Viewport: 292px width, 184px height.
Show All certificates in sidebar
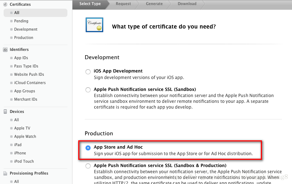click(36, 13)
